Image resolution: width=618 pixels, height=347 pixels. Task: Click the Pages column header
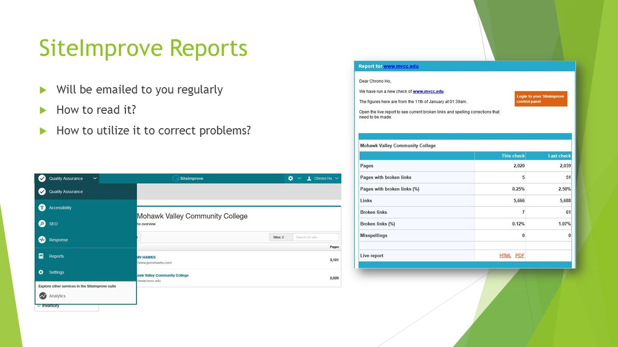(x=334, y=247)
